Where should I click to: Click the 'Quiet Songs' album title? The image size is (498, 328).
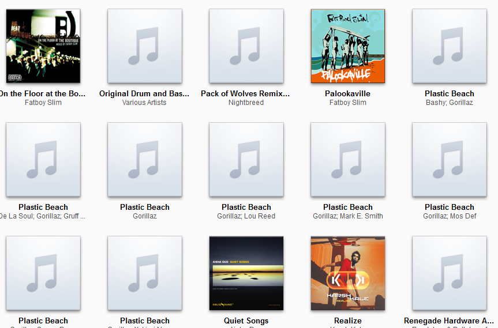pos(246,321)
